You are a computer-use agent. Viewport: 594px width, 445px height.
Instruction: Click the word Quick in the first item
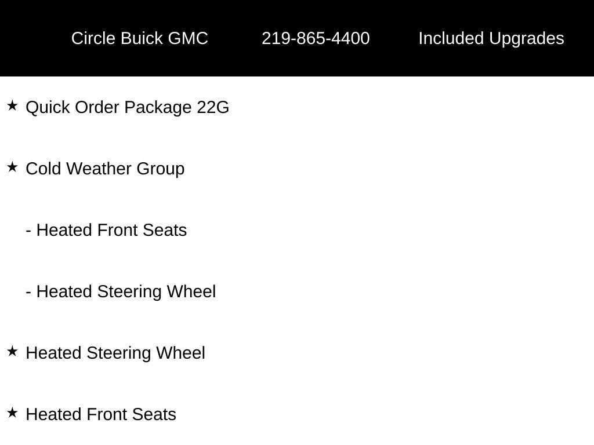48,107
